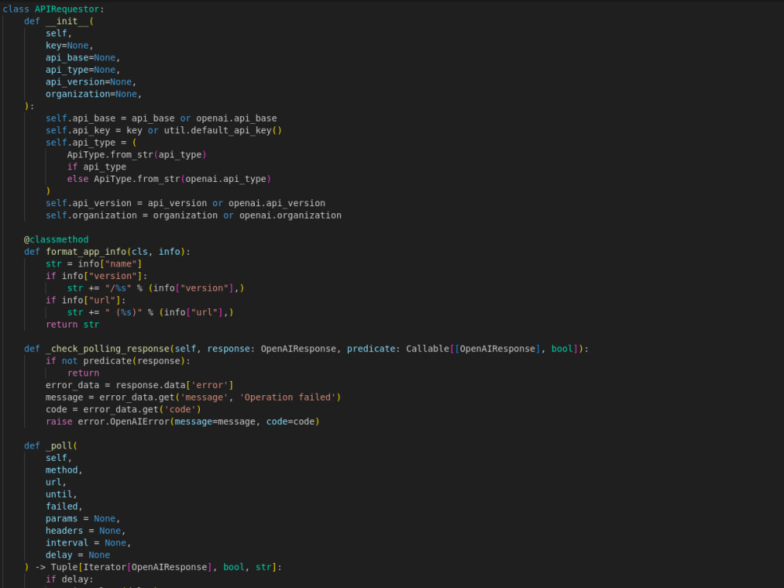Click the predicate parameter in the signature
The image size is (784, 588).
click(x=371, y=349)
